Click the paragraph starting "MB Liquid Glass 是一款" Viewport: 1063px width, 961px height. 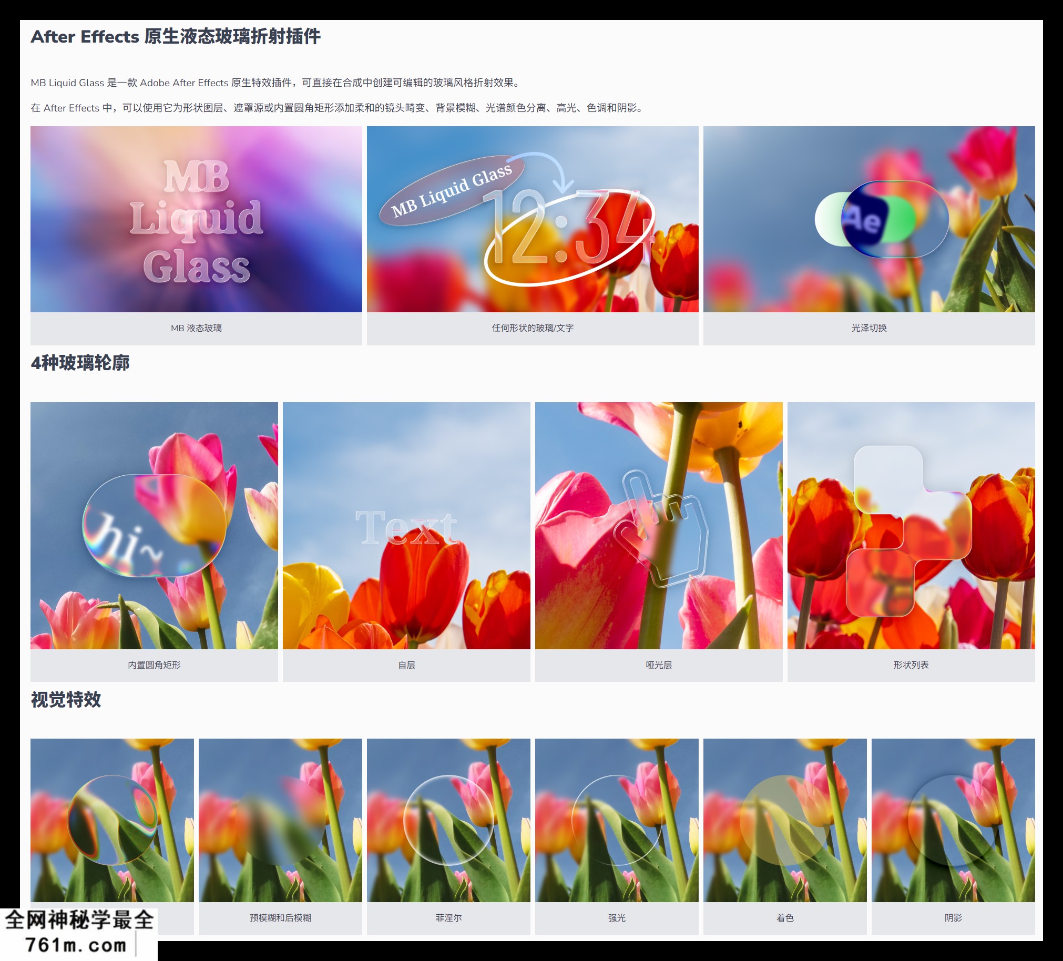277,83
